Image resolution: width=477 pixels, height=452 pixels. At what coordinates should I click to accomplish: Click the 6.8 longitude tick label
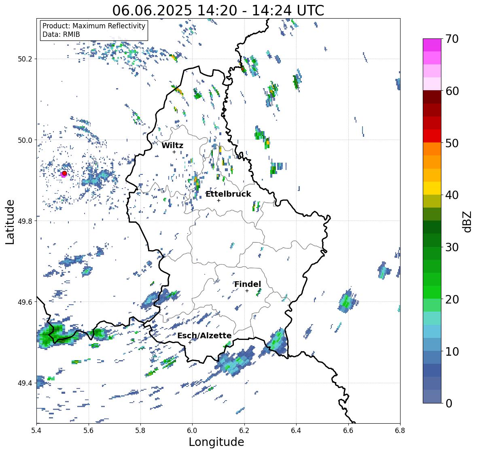400,431
